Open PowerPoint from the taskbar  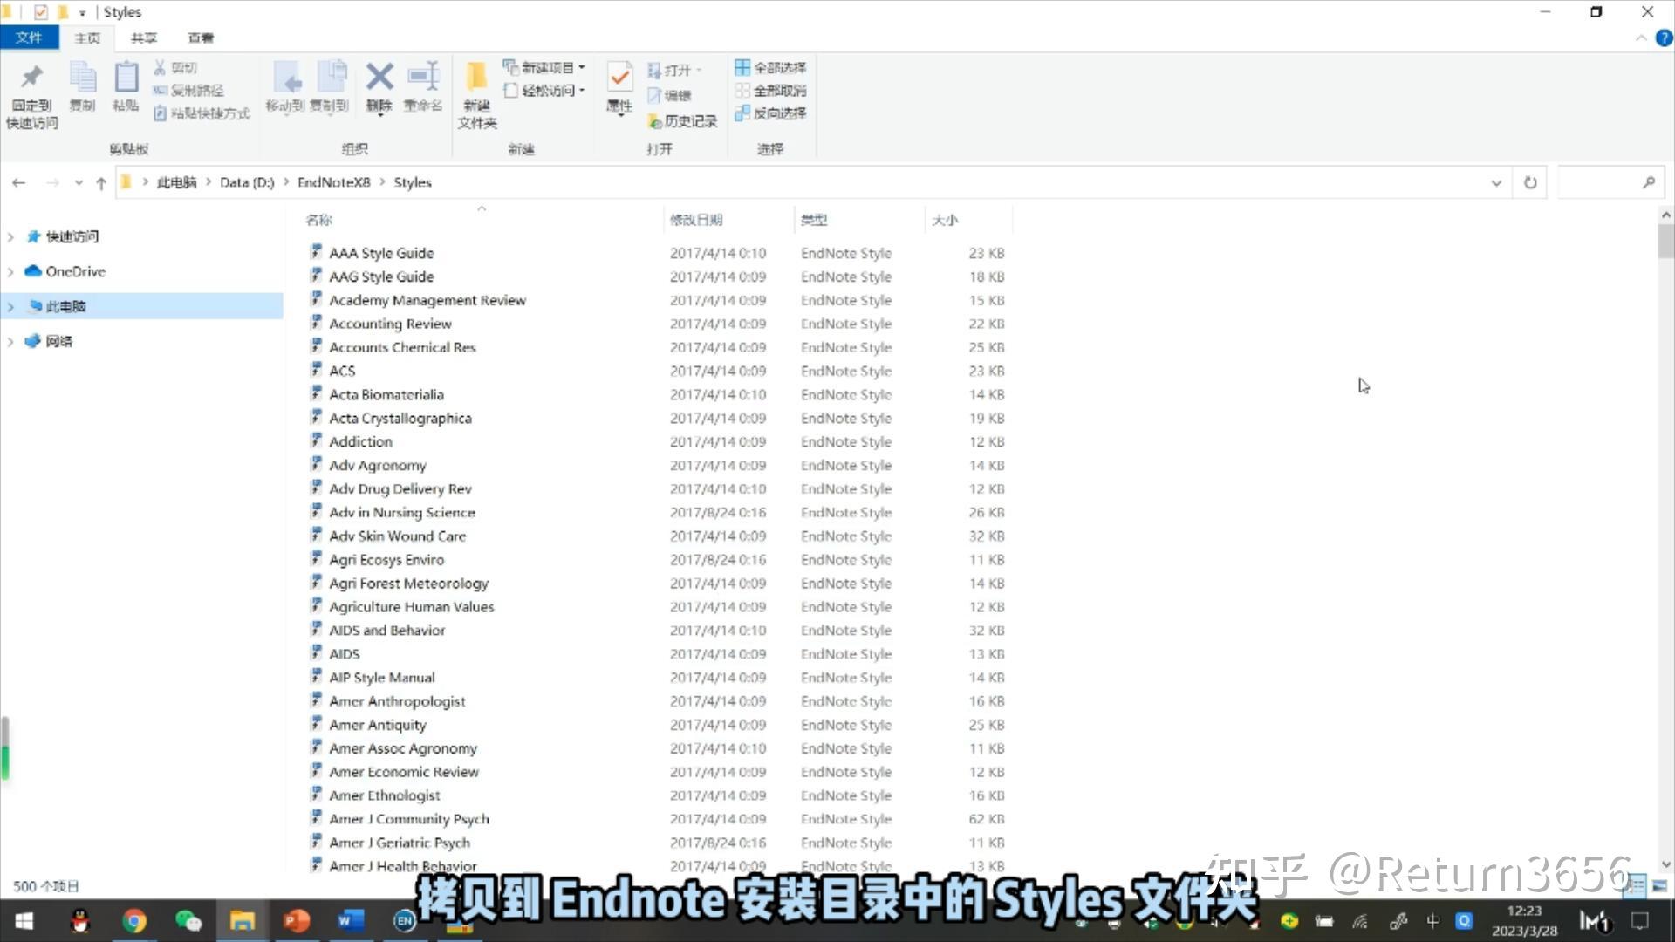pos(297,920)
